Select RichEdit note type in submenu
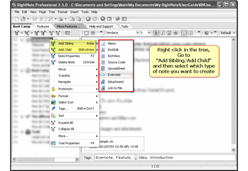 coord(116,50)
